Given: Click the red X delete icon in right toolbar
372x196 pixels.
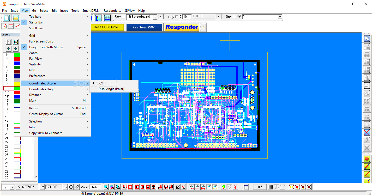Looking at the screenshot, I should (x=367, y=132).
